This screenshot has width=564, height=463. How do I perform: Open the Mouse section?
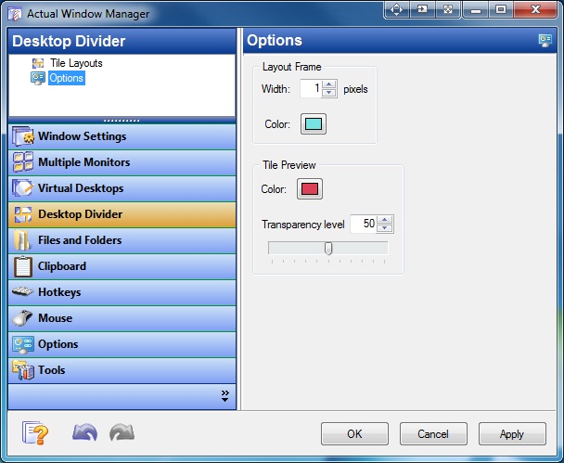122,318
